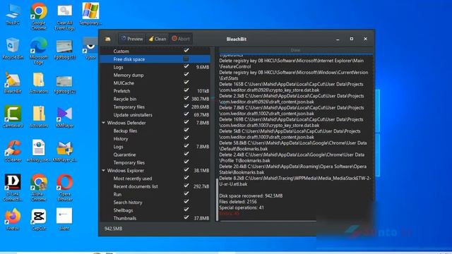Toggle the Custom checkbox
This screenshot has height=254, width=452.
(x=186, y=50)
